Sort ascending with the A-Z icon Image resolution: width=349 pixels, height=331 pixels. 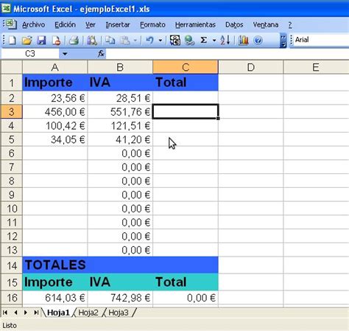click(x=225, y=40)
